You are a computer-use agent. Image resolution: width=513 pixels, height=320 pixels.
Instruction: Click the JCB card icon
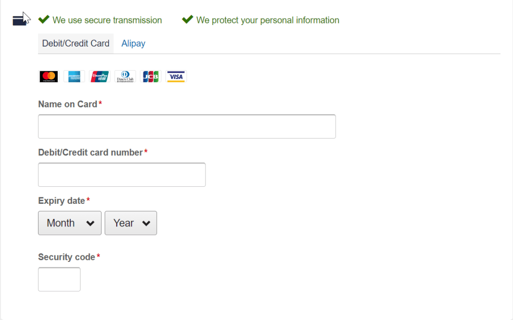[x=151, y=77]
